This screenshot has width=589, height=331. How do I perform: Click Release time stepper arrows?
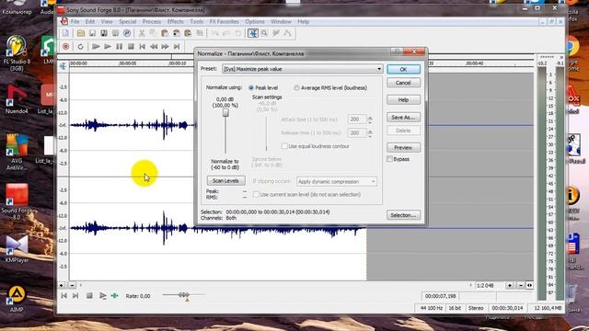pos(370,132)
